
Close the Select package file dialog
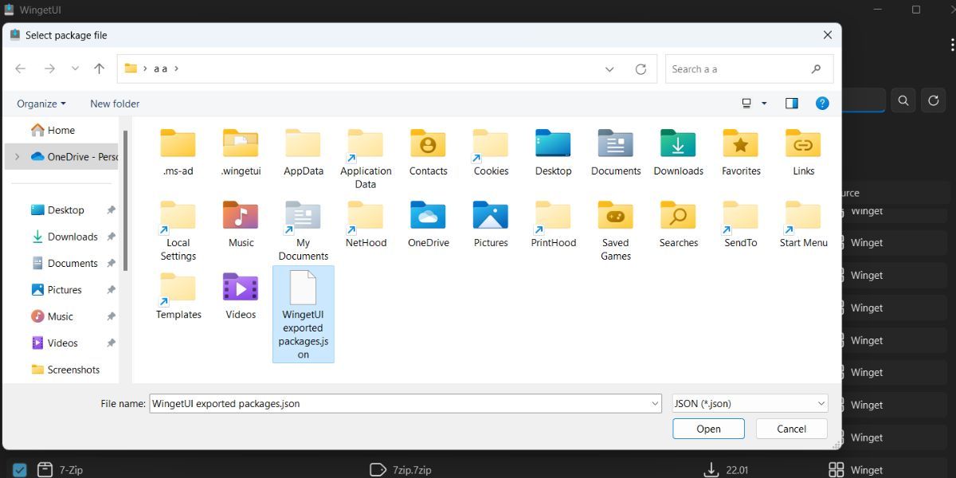[x=828, y=35]
